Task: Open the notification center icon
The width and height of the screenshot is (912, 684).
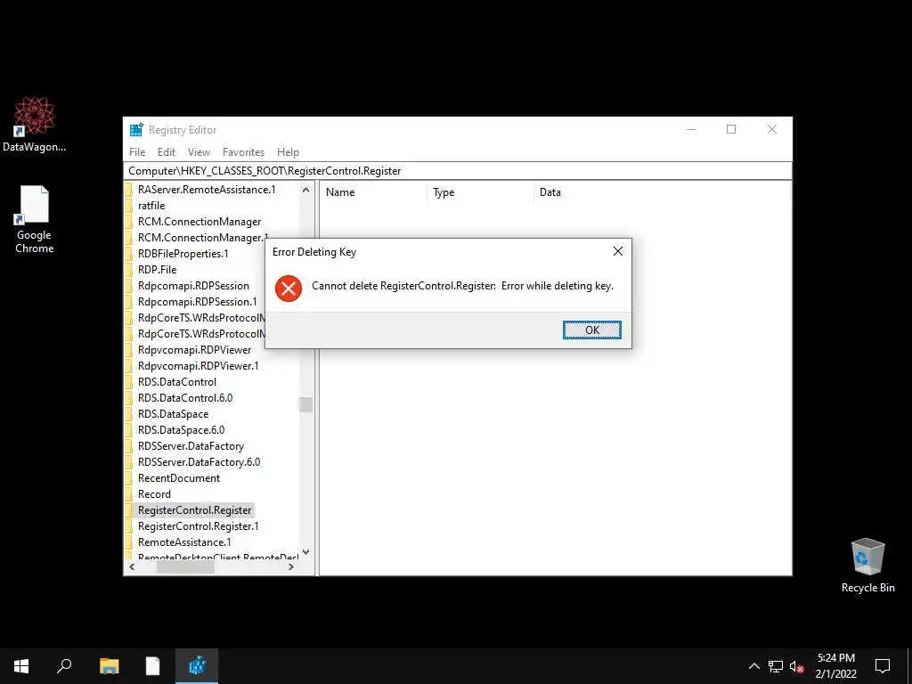Action: [883, 666]
